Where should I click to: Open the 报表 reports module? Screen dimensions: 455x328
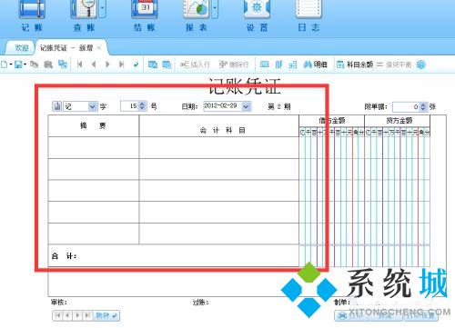[197, 16]
